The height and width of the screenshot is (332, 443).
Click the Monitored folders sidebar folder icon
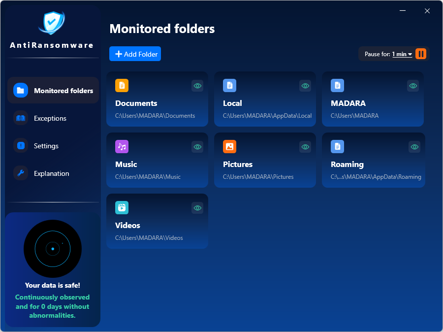coord(21,90)
